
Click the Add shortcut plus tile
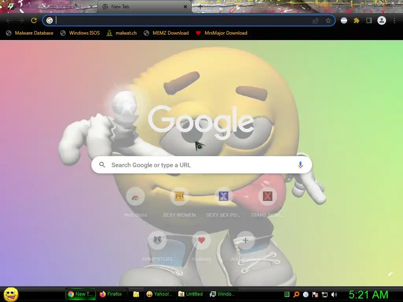tap(246, 247)
